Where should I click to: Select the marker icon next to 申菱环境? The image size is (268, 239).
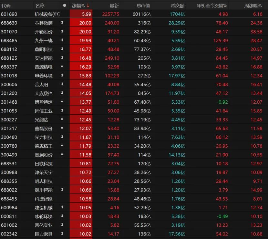(62, 75)
